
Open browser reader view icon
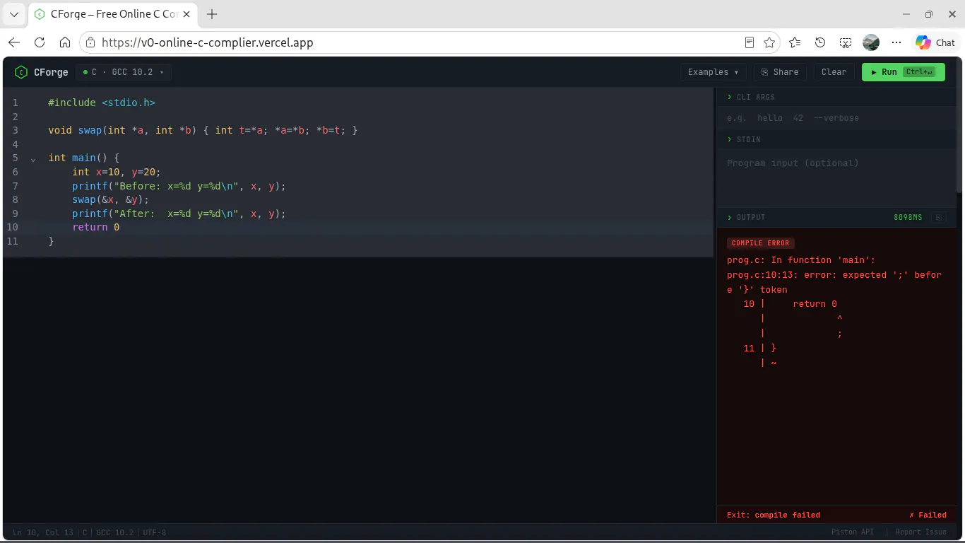pyautogui.click(x=750, y=42)
